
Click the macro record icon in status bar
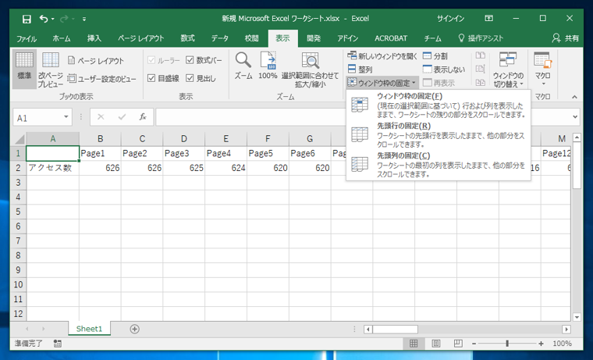click(58, 344)
